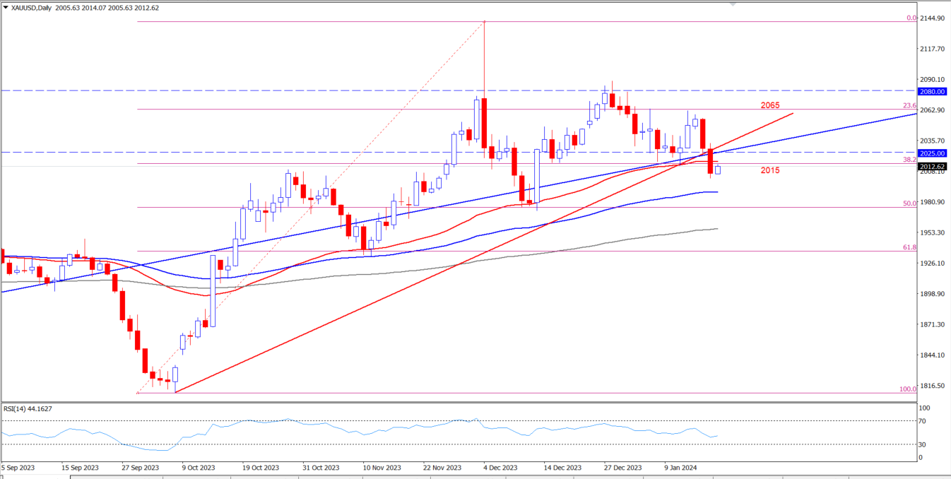Click the Fibonacci 100.0 level label
The image size is (951, 479).
pos(908,389)
